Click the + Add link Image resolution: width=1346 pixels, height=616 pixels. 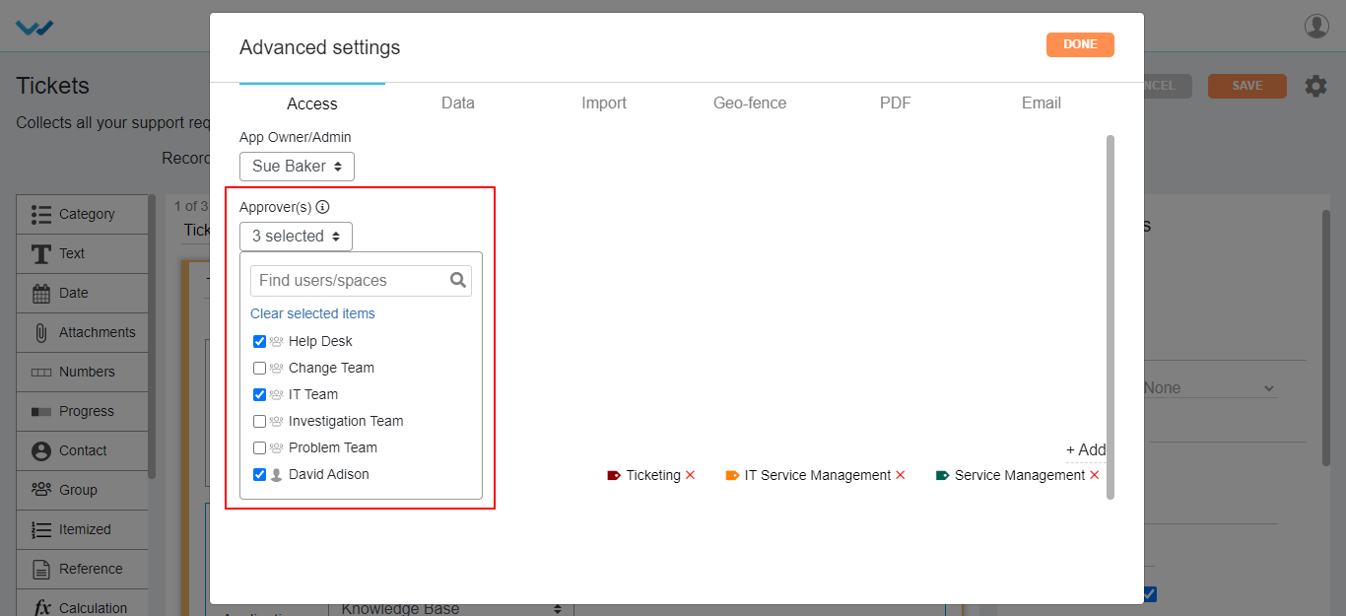[1086, 450]
